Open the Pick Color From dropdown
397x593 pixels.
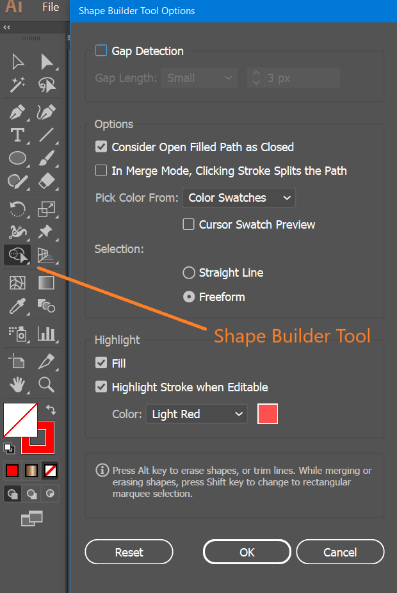click(239, 198)
